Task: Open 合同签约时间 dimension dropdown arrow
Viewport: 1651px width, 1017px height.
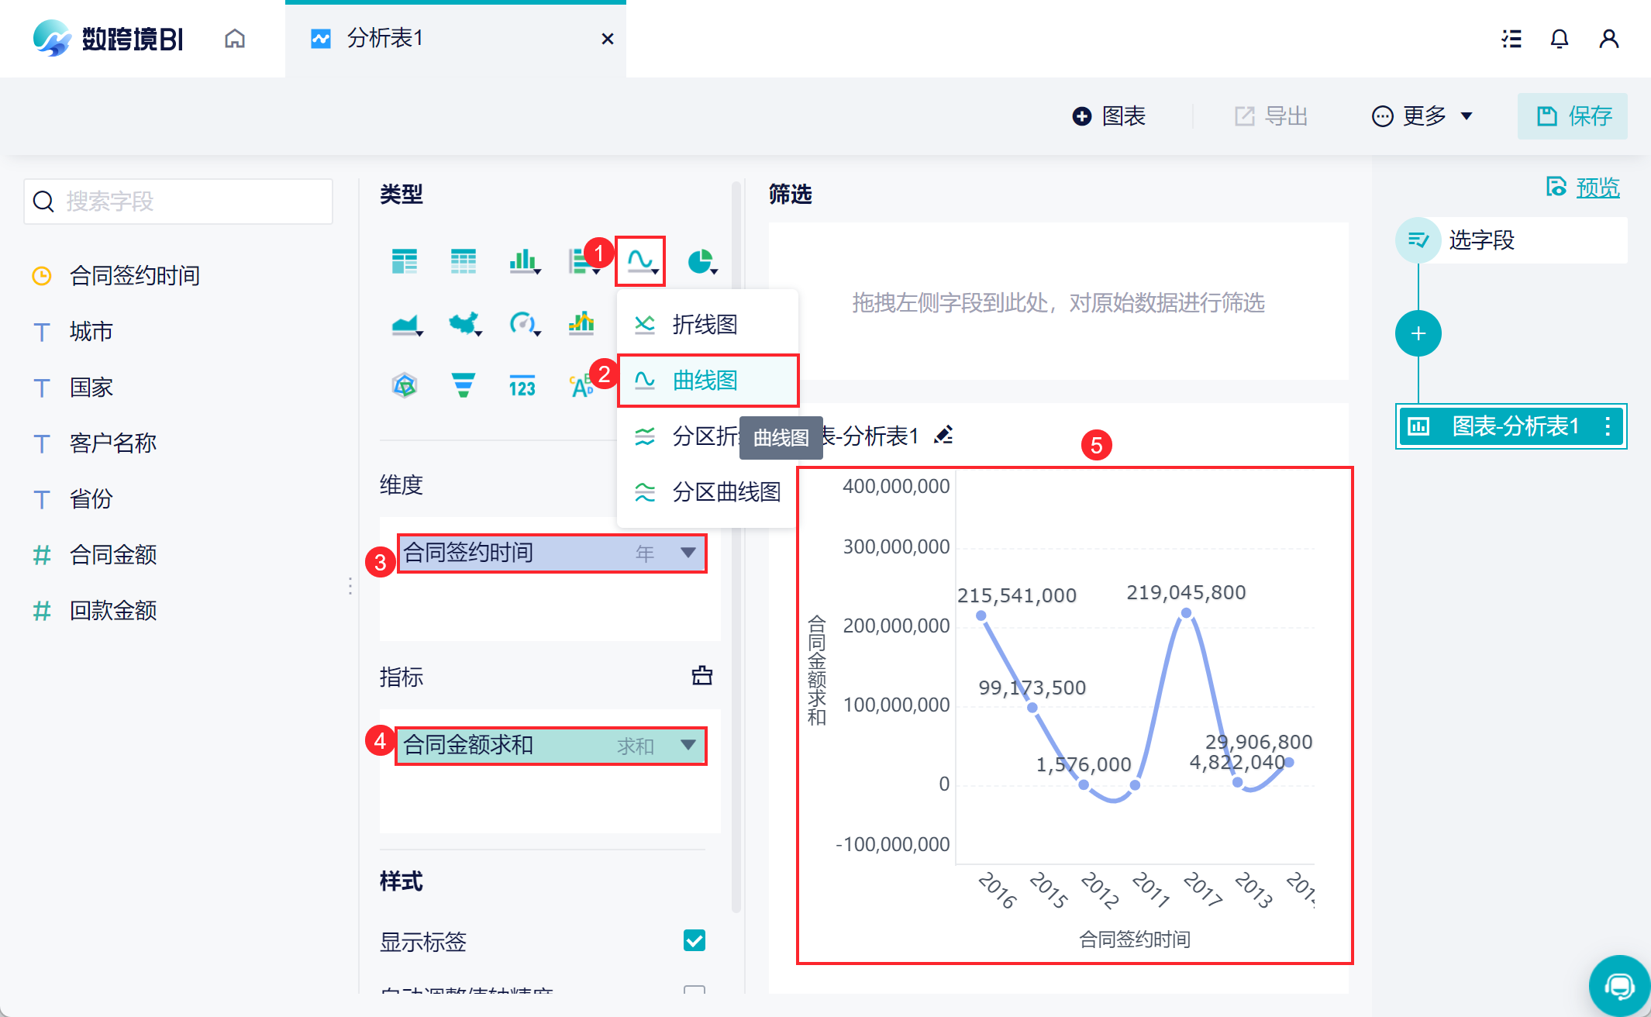Action: point(688,553)
